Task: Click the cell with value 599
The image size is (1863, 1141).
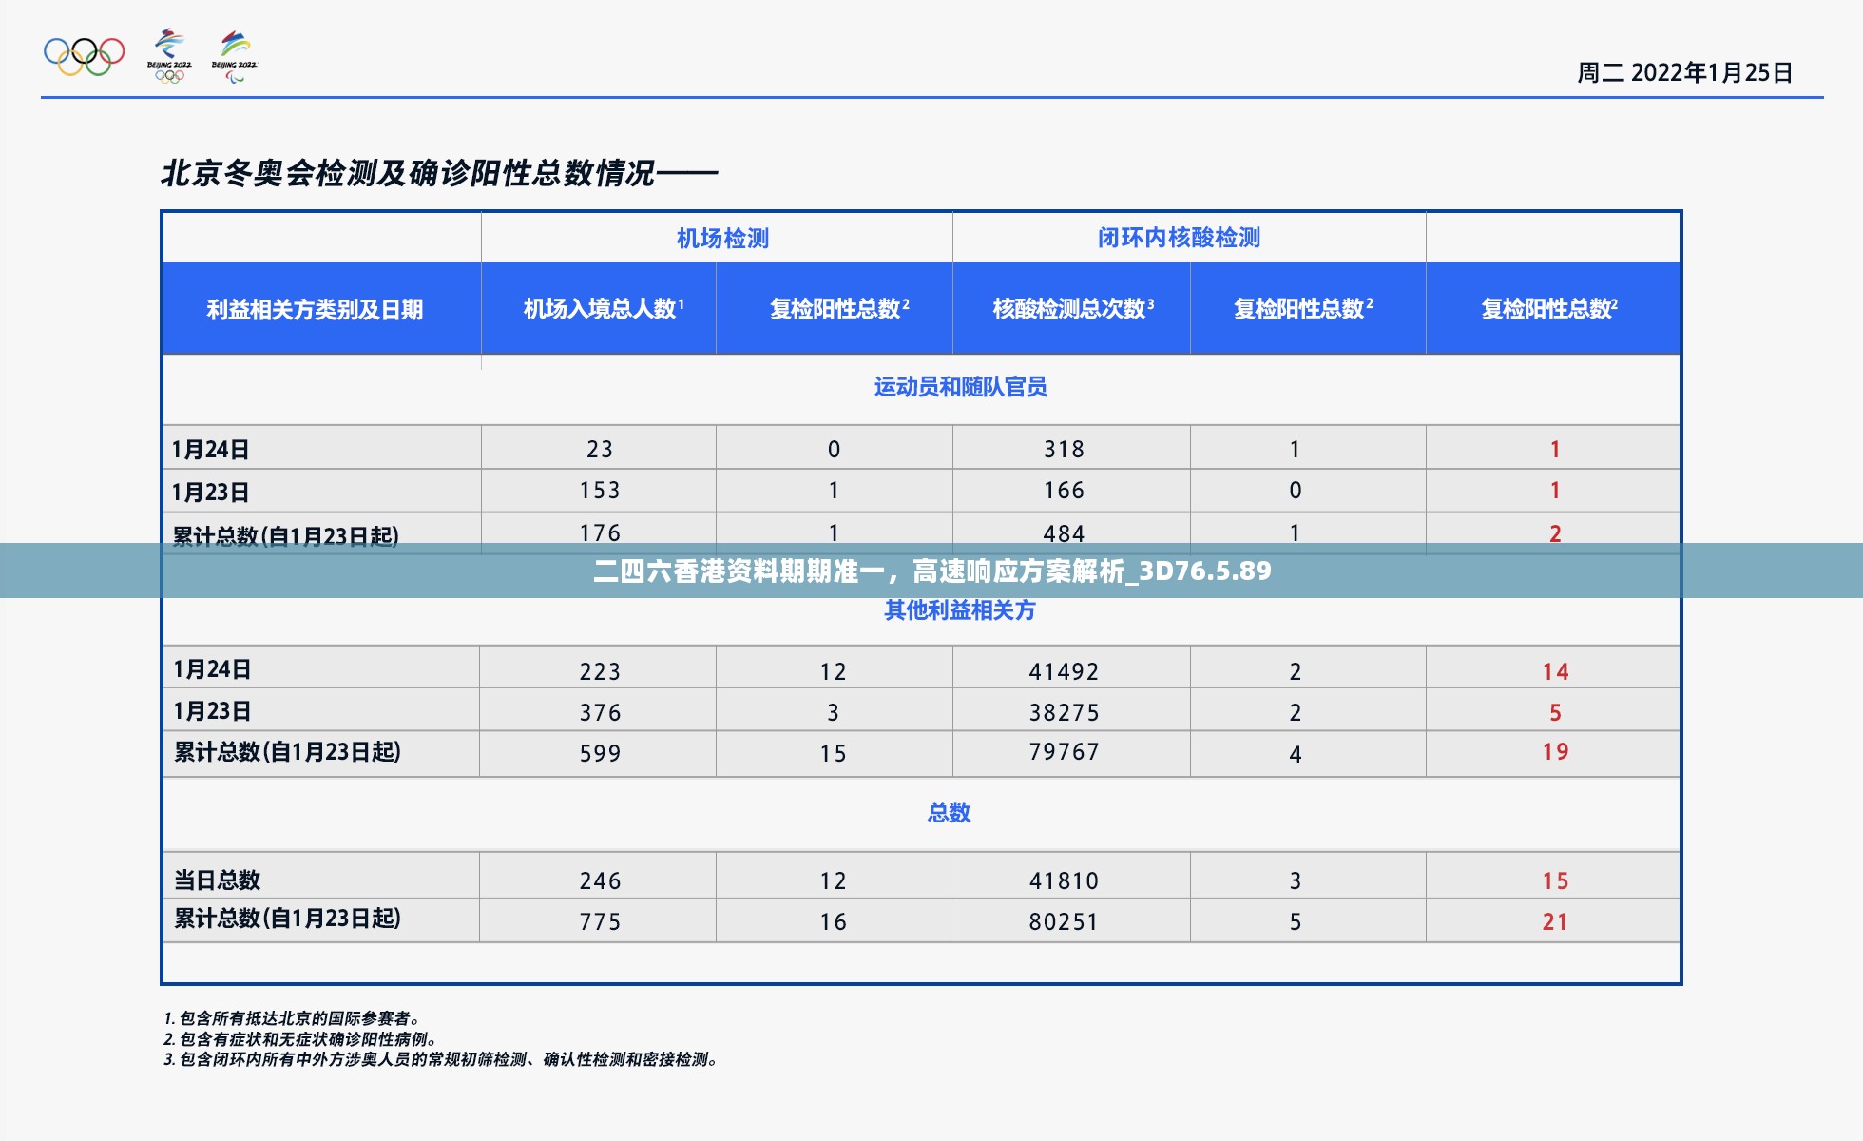Action: pos(600,754)
